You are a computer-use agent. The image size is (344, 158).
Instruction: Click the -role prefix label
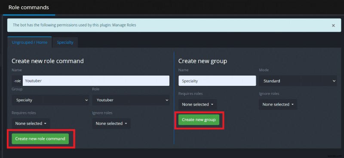click(17, 81)
